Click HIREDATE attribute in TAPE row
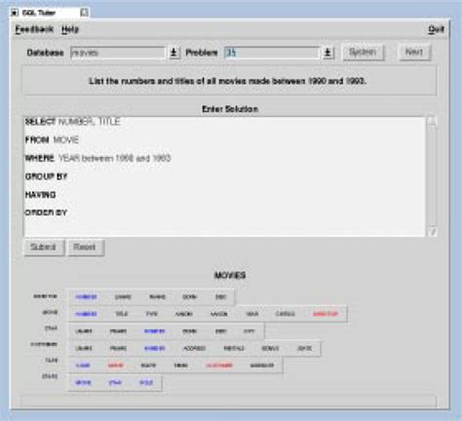 click(262, 365)
